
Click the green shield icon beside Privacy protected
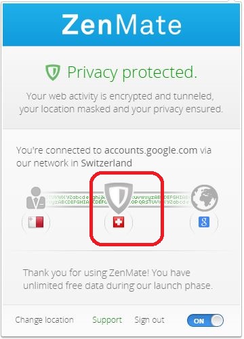pos(53,72)
